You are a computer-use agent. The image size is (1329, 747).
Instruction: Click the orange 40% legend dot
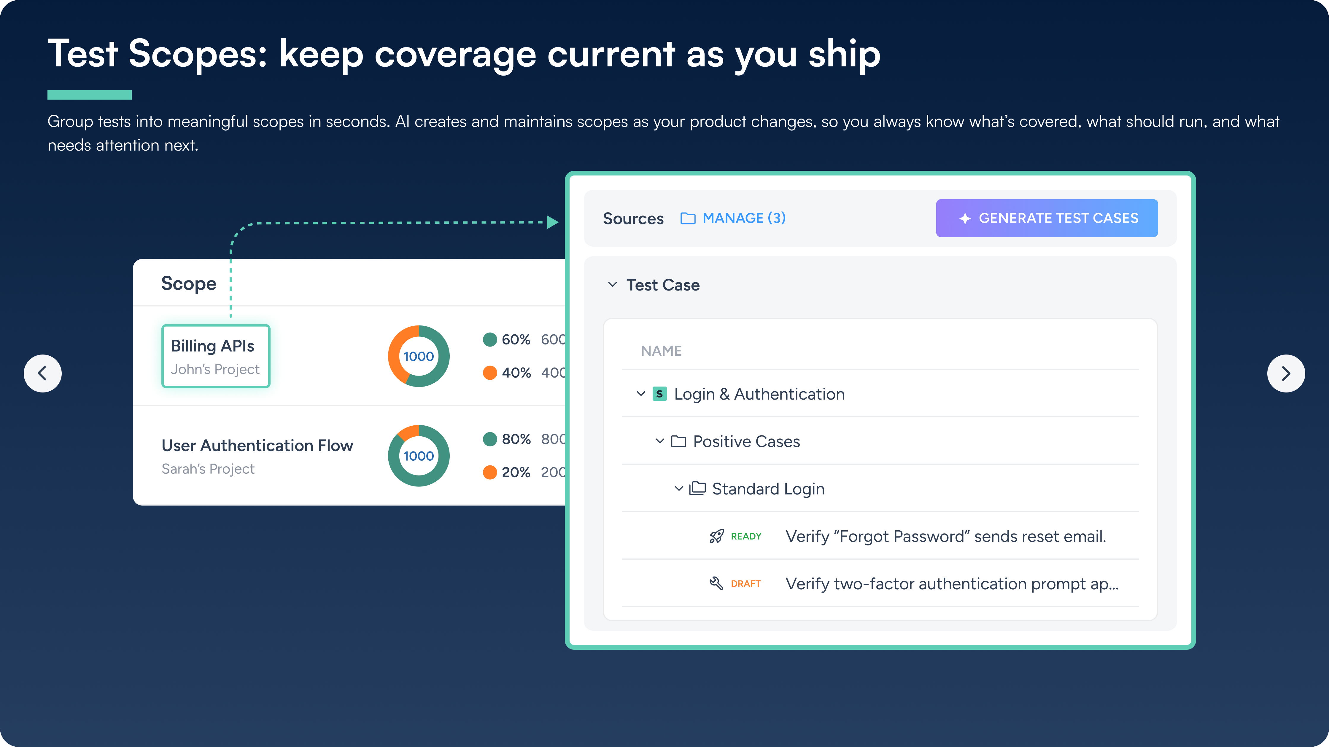(489, 373)
